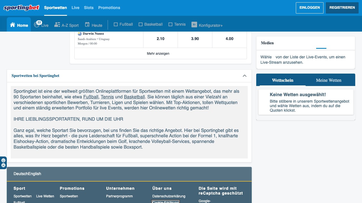Open the Darwin Nunez event name
362x203 pixels.
point(93,34)
